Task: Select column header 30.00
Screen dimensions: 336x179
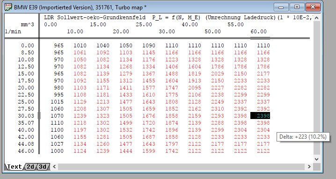Action: click(167, 31)
